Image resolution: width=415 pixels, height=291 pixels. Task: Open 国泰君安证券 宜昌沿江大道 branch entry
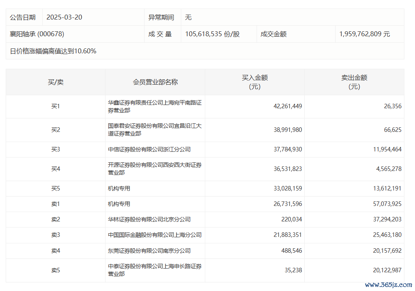coord(154,129)
